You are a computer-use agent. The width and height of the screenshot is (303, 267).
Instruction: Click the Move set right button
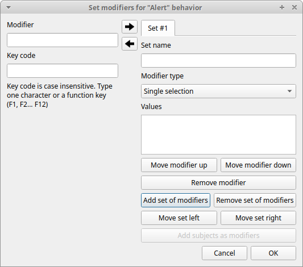[x=258, y=218]
